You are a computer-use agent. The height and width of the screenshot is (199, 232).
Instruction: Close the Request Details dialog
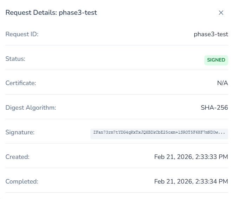(x=221, y=13)
